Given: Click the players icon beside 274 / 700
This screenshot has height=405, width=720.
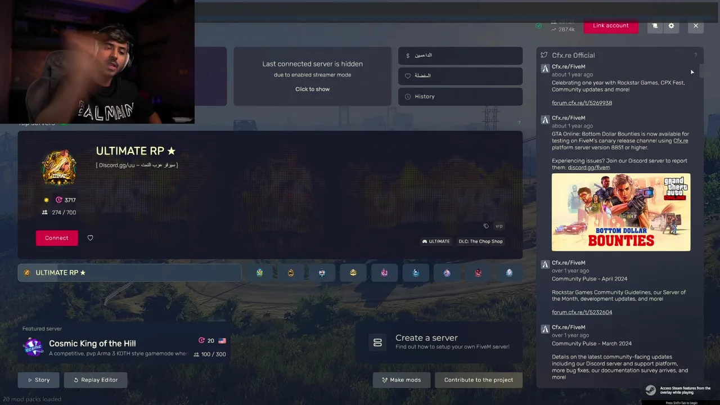Looking at the screenshot, I should point(45,212).
